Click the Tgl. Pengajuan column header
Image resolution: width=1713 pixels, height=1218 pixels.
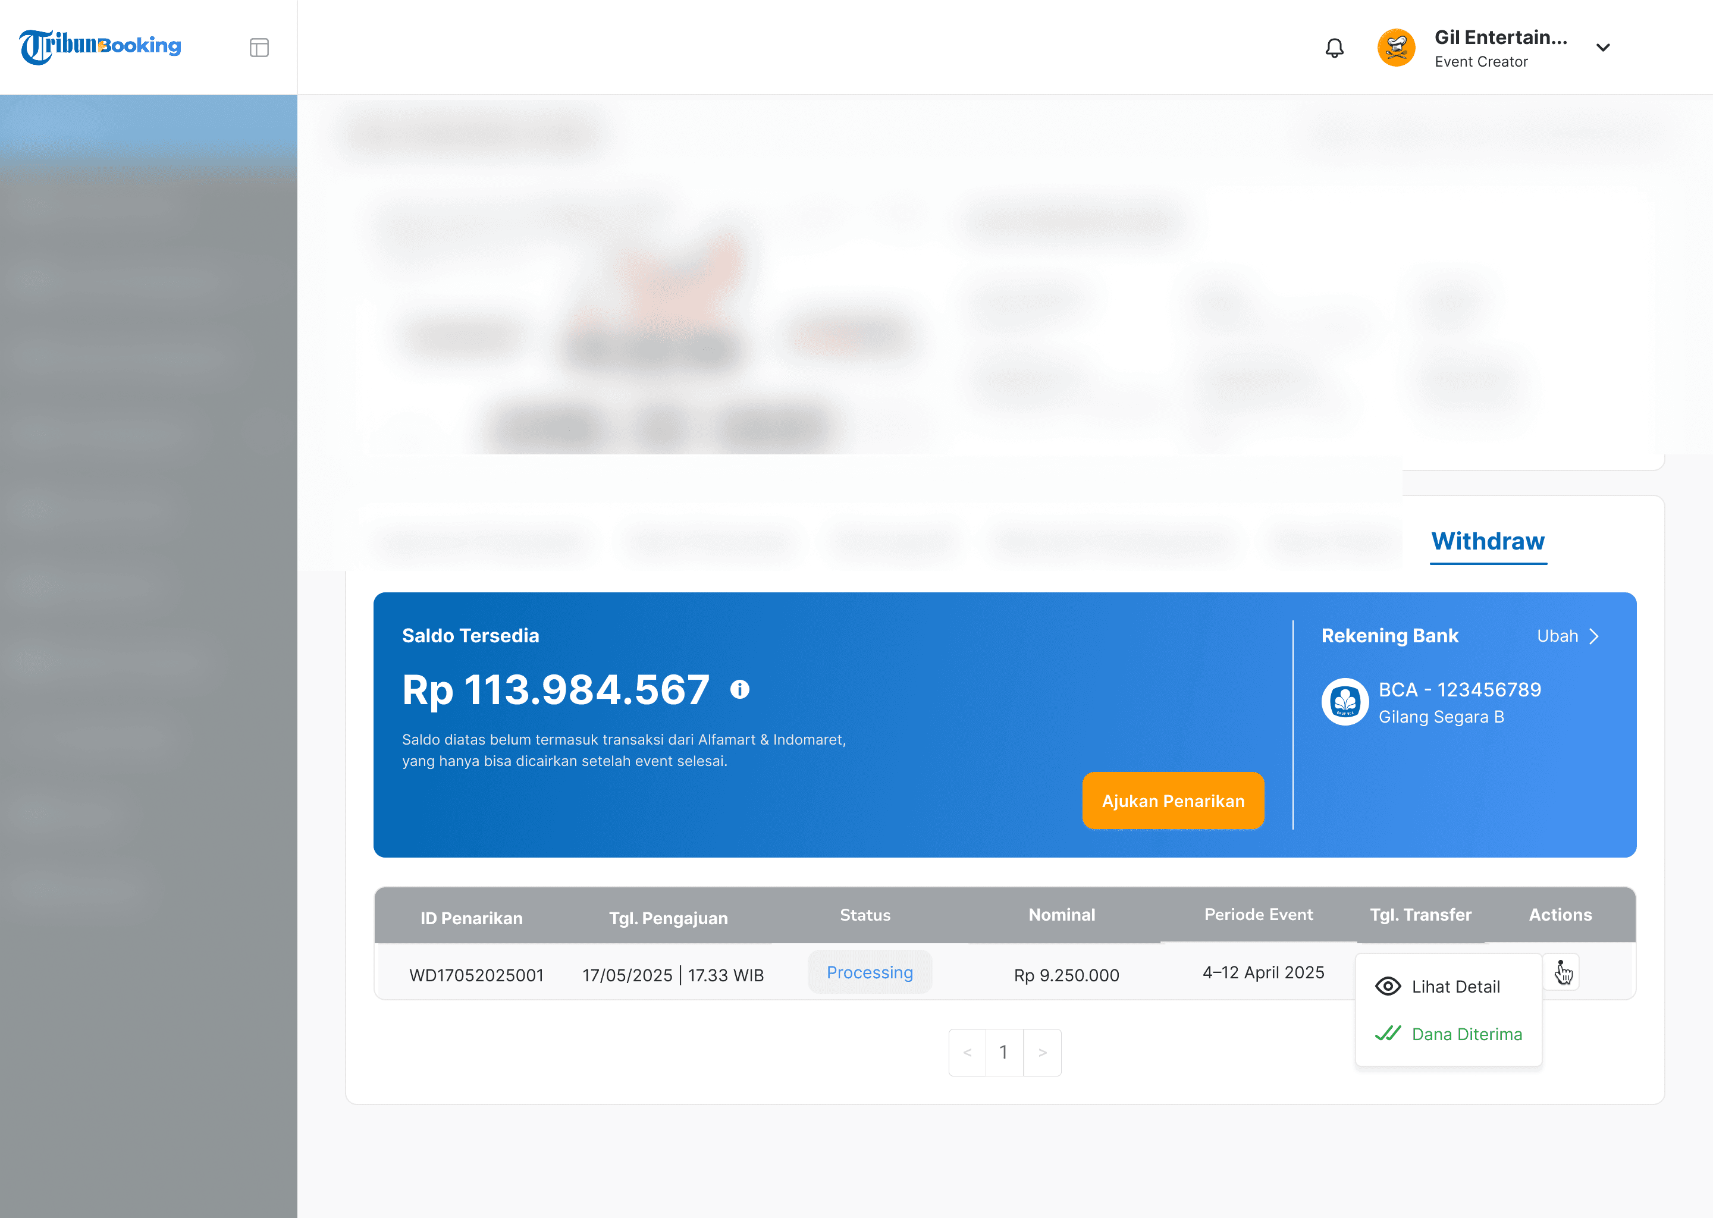pos(669,918)
